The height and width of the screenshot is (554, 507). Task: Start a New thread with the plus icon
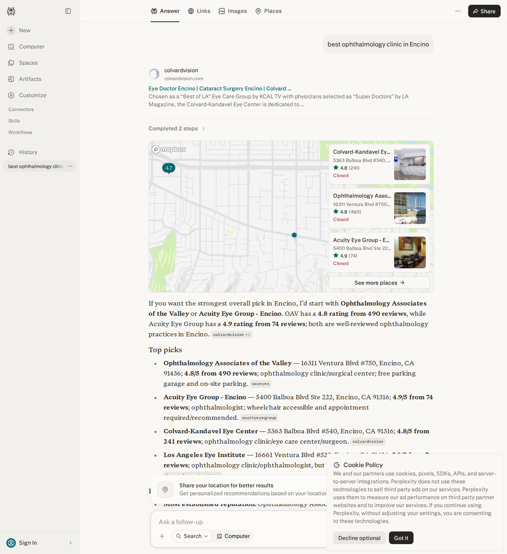[x=11, y=30]
